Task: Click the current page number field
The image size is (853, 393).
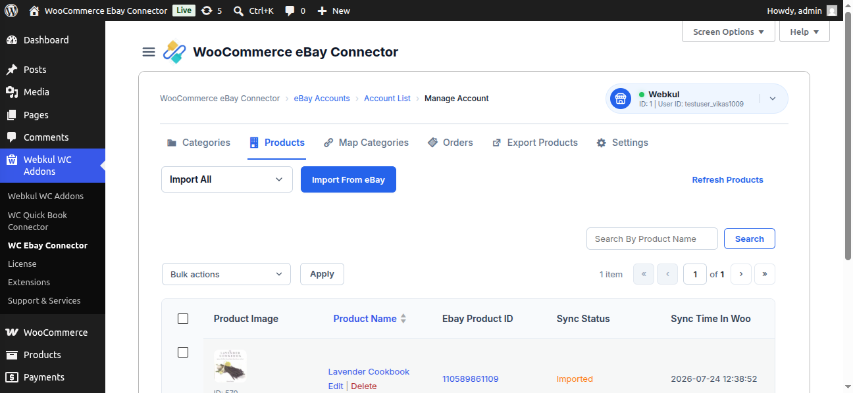Action: coord(695,274)
